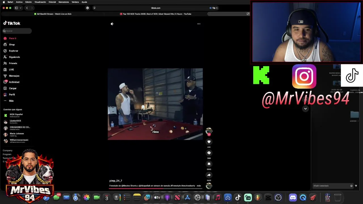The height and width of the screenshot is (204, 363).
Task: Open the Historial menu
Action: pos(52,2)
